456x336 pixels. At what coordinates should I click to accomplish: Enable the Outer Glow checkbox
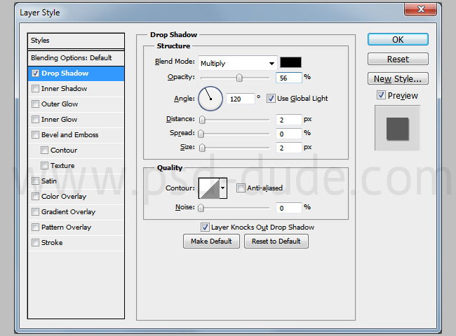(35, 104)
